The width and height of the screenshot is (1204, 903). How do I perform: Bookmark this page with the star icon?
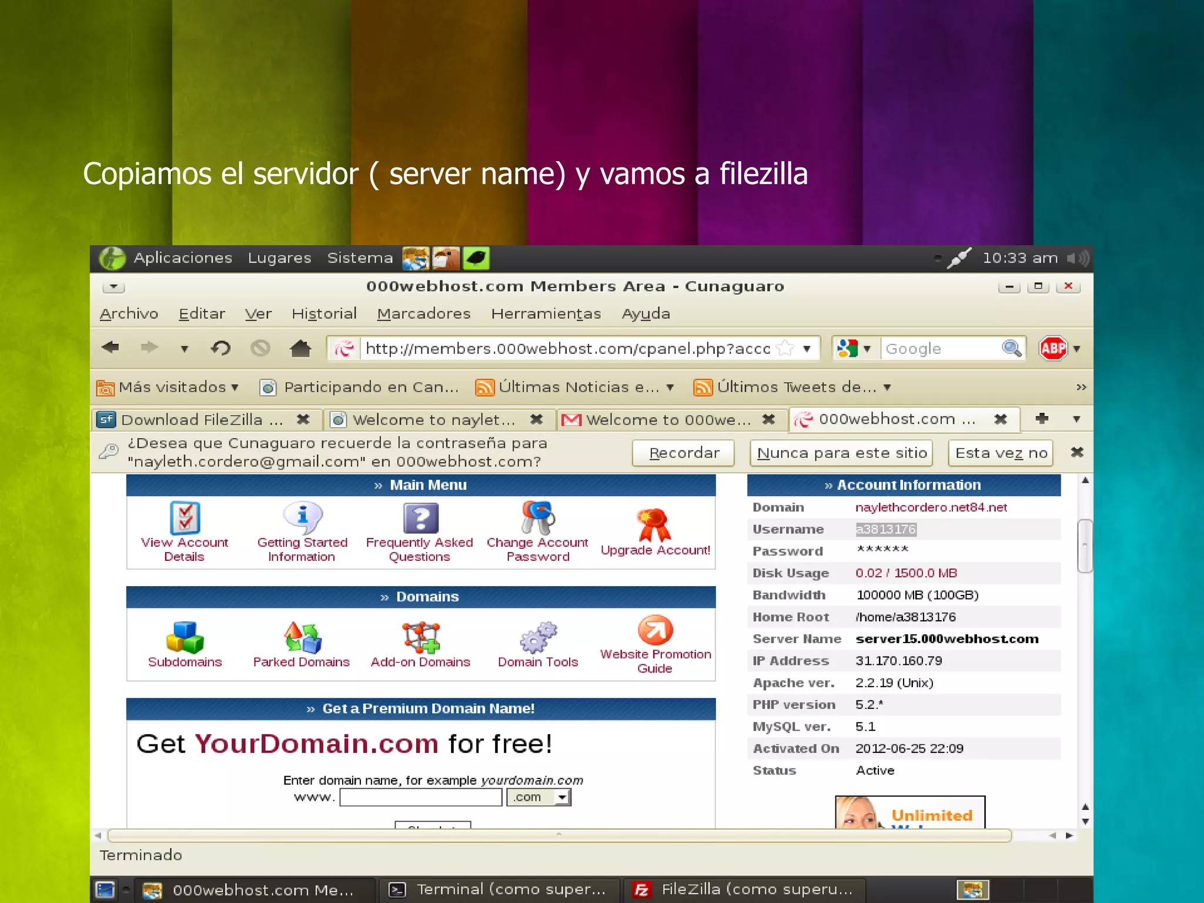785,348
